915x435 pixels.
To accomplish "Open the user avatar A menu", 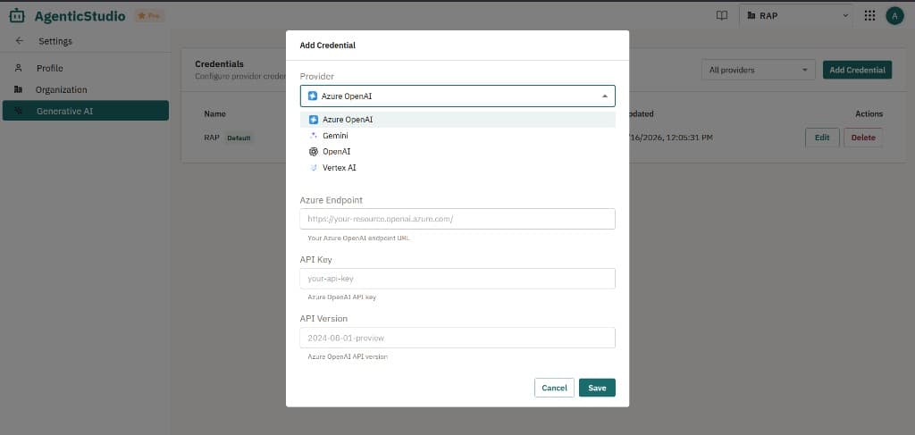I will (894, 16).
